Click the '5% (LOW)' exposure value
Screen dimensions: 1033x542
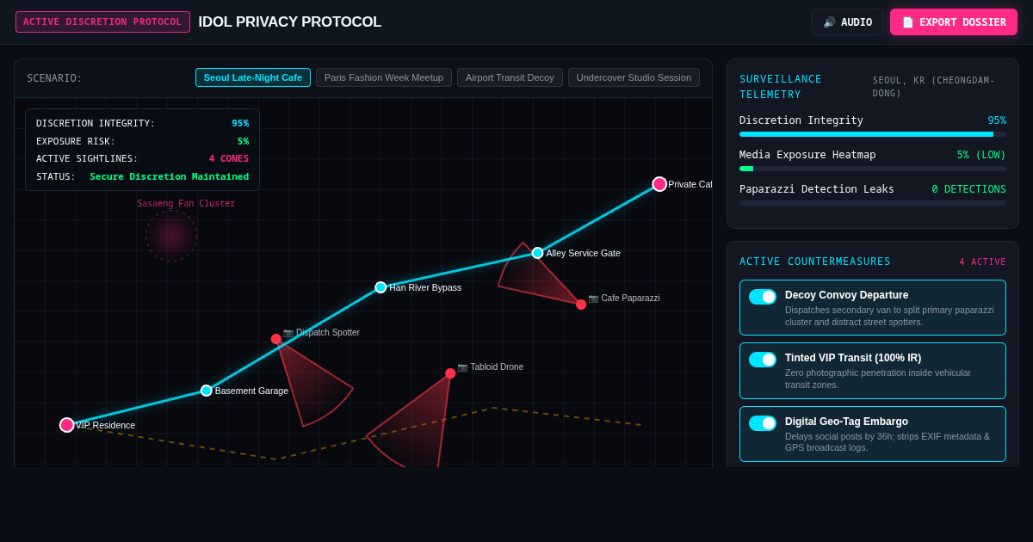coord(981,155)
